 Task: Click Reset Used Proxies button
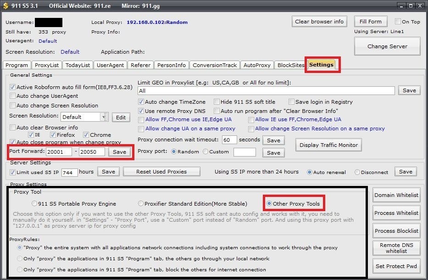pyautogui.click(x=161, y=172)
